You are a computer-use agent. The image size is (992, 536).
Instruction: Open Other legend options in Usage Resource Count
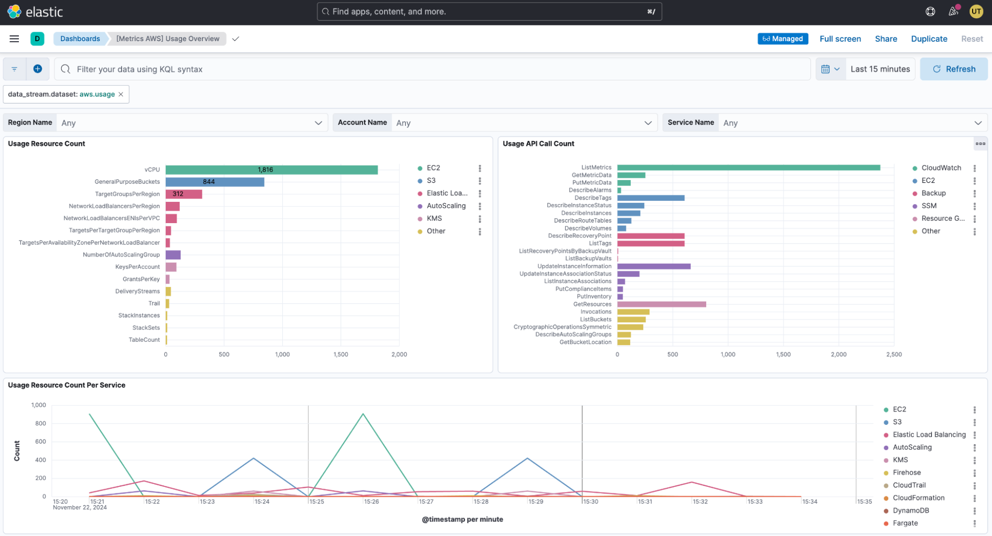480,231
